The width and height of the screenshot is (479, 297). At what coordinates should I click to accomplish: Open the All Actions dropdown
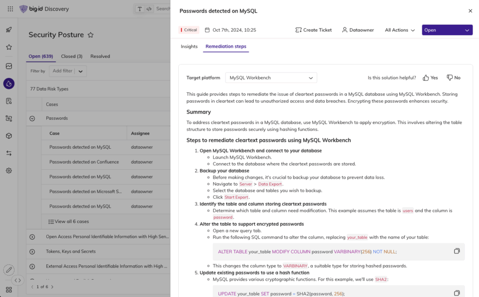(399, 30)
